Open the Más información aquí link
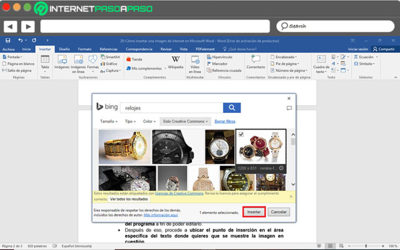 click(161, 215)
